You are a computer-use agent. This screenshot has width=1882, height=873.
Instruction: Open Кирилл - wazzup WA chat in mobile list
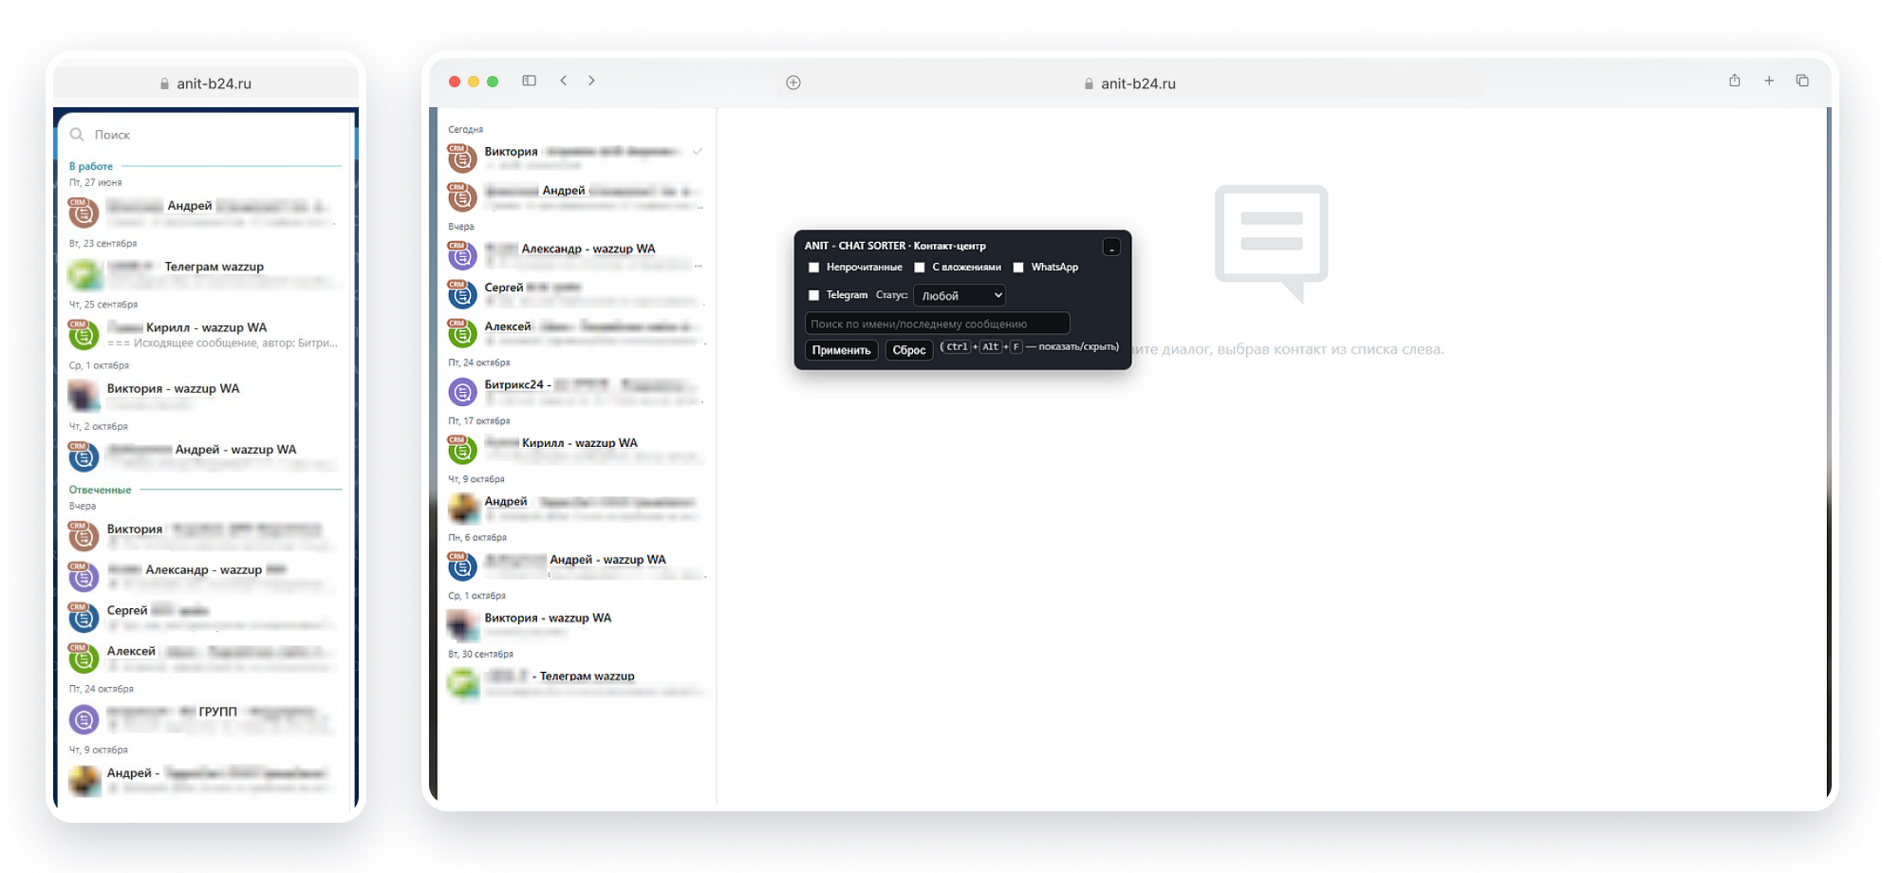pyautogui.click(x=204, y=334)
